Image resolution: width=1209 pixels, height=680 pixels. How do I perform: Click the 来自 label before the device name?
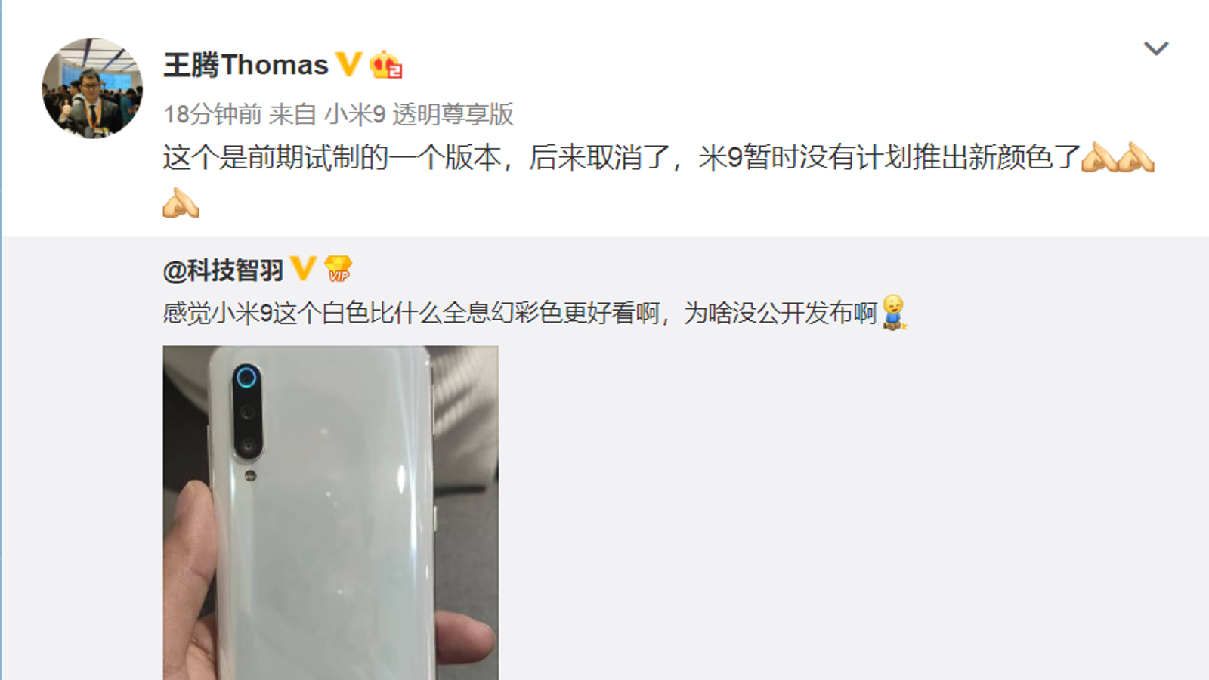pos(292,114)
